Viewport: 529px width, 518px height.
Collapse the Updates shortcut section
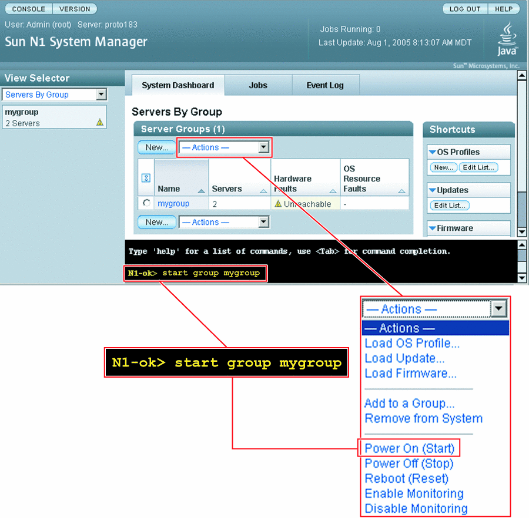[x=432, y=190]
